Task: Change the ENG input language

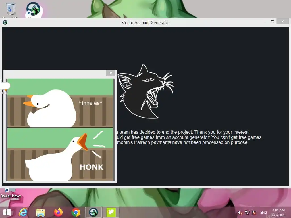Action: click(x=263, y=213)
